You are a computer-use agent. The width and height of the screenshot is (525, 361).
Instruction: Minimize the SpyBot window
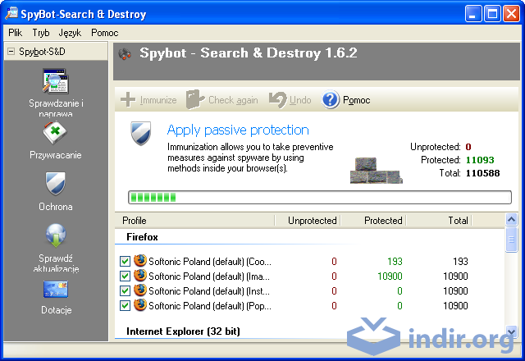(472, 14)
